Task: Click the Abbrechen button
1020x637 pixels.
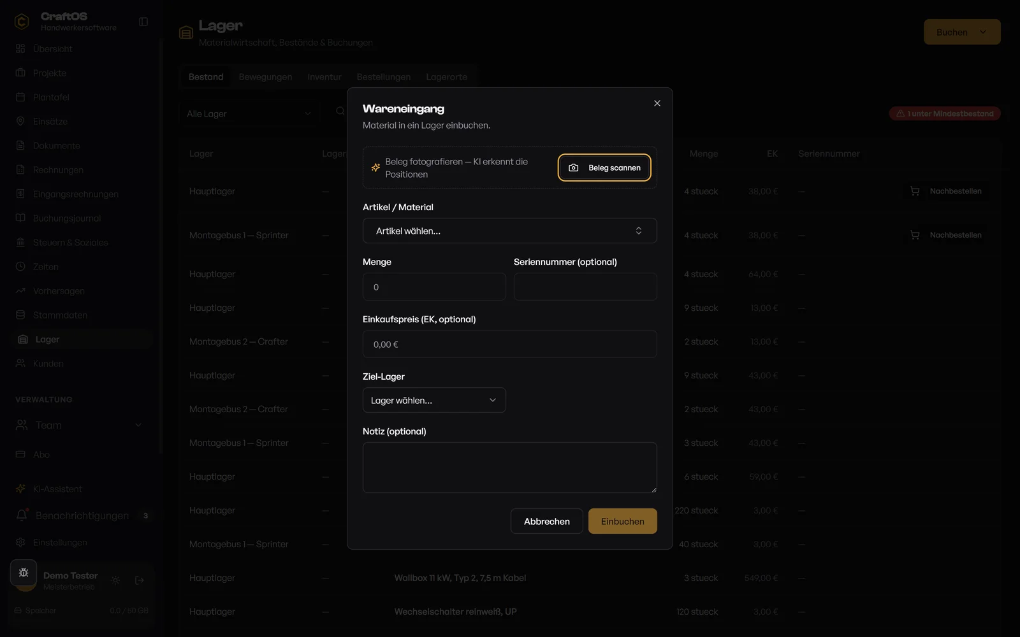Action: [547, 521]
